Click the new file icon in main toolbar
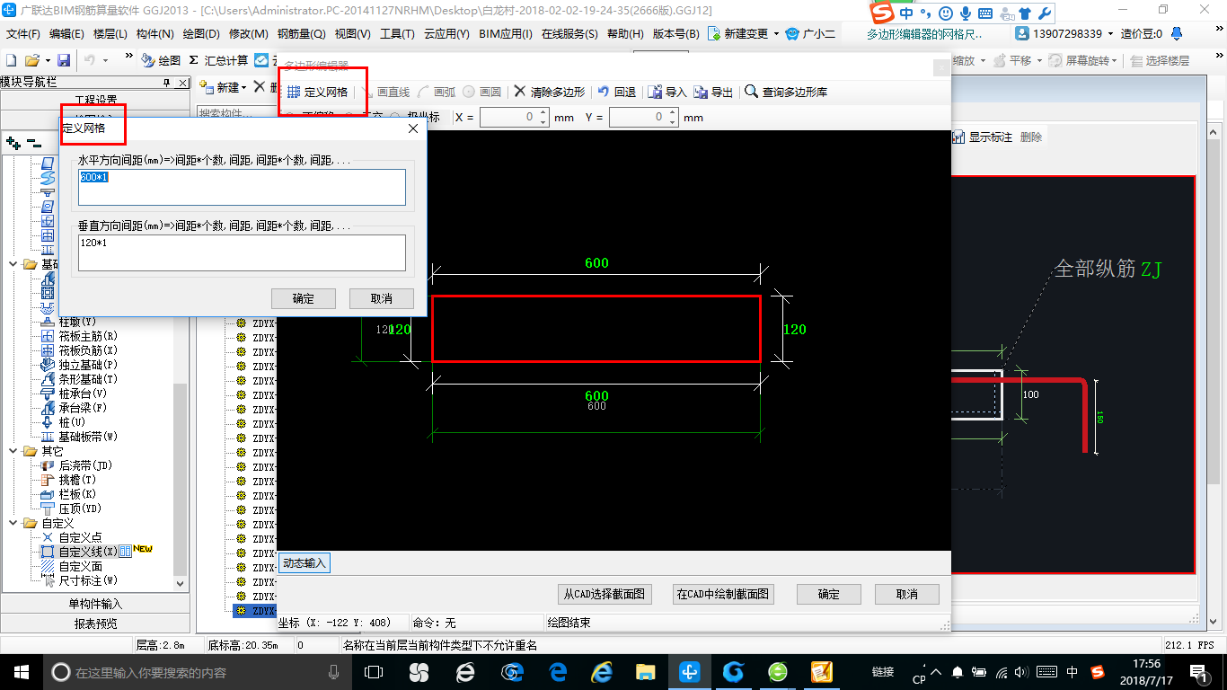This screenshot has height=690, width=1227. click(11, 60)
